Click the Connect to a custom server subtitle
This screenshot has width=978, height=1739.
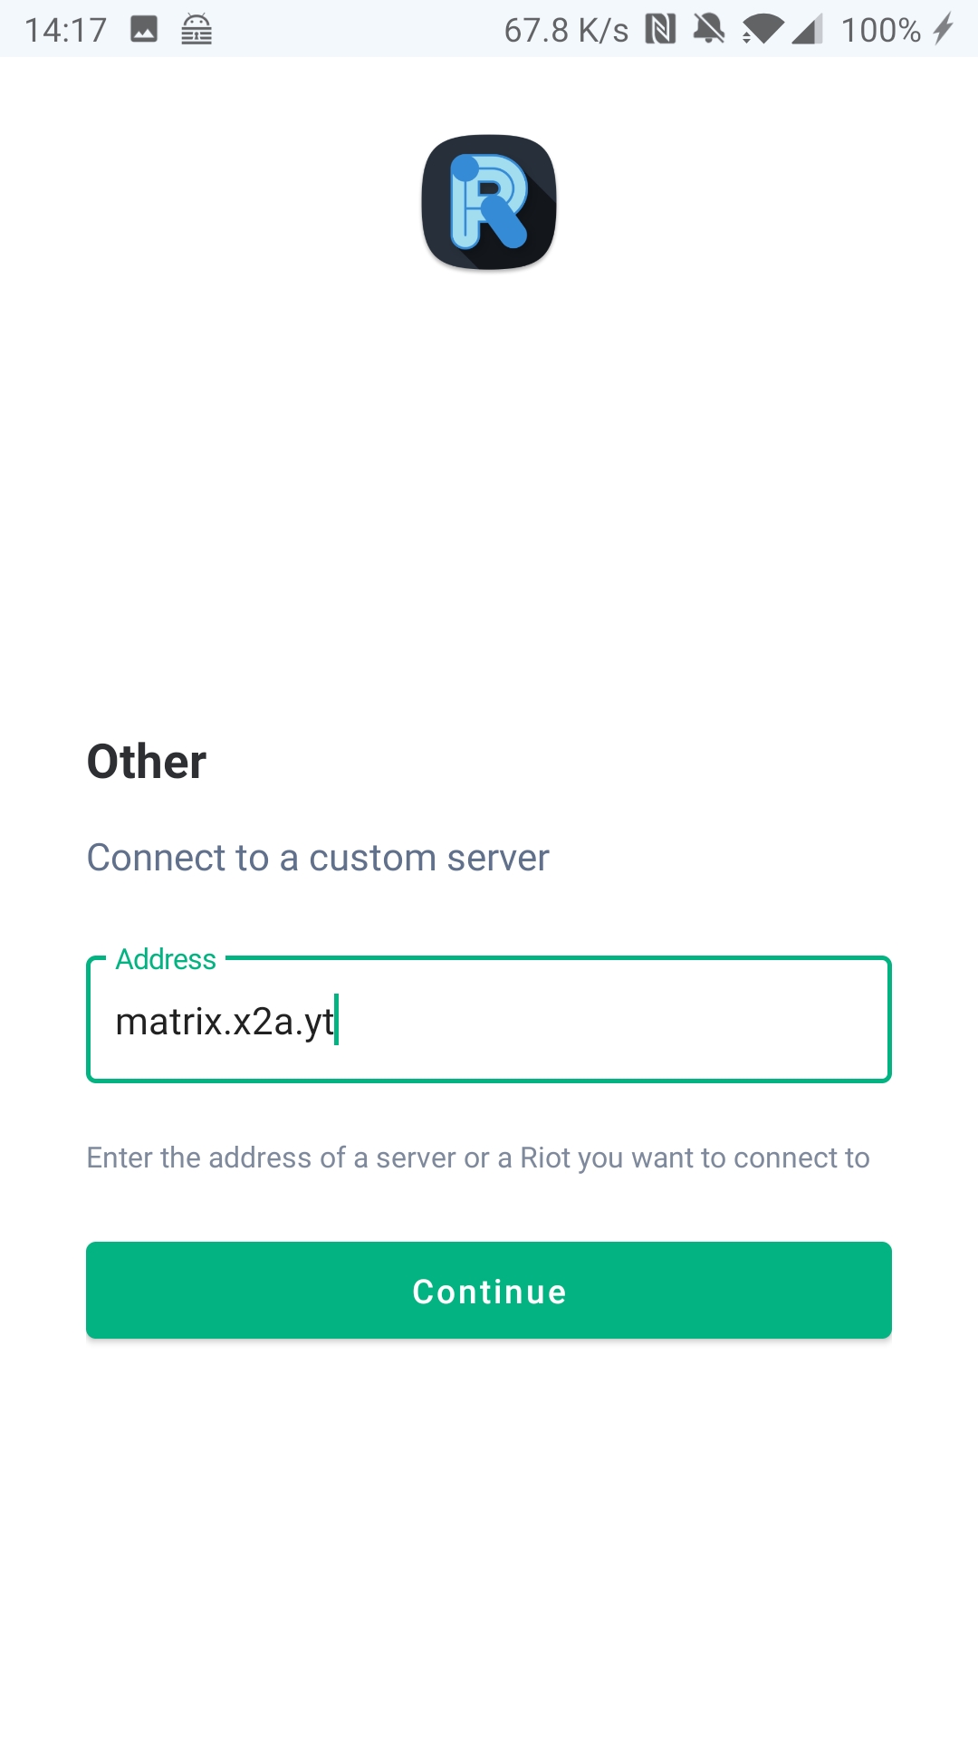pos(318,858)
